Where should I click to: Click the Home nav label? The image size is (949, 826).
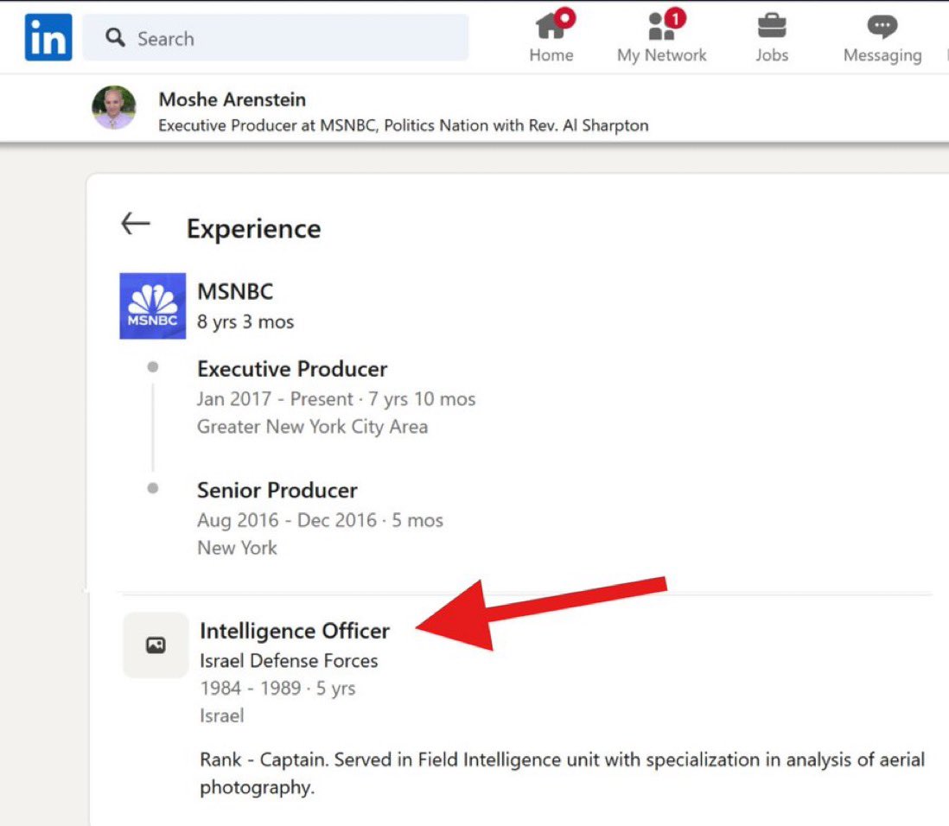(x=551, y=55)
